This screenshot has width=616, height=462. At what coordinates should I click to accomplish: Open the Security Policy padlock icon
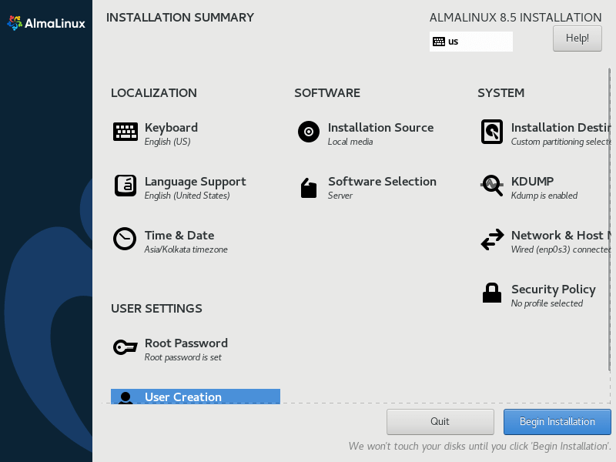point(492,293)
